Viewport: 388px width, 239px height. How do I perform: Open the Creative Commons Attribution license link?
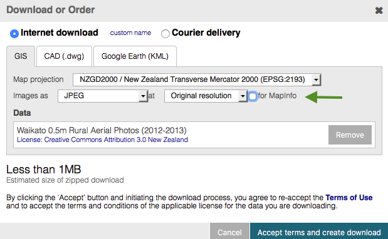(102, 140)
